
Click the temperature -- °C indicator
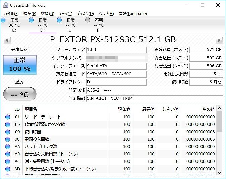20,94
